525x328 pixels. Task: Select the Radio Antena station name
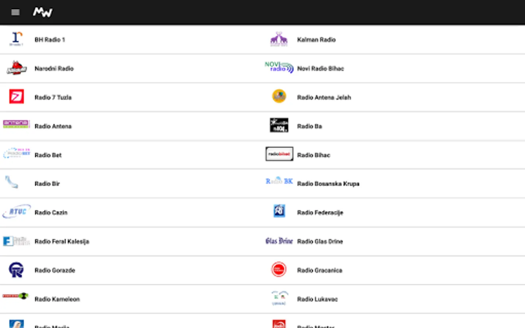tap(53, 126)
